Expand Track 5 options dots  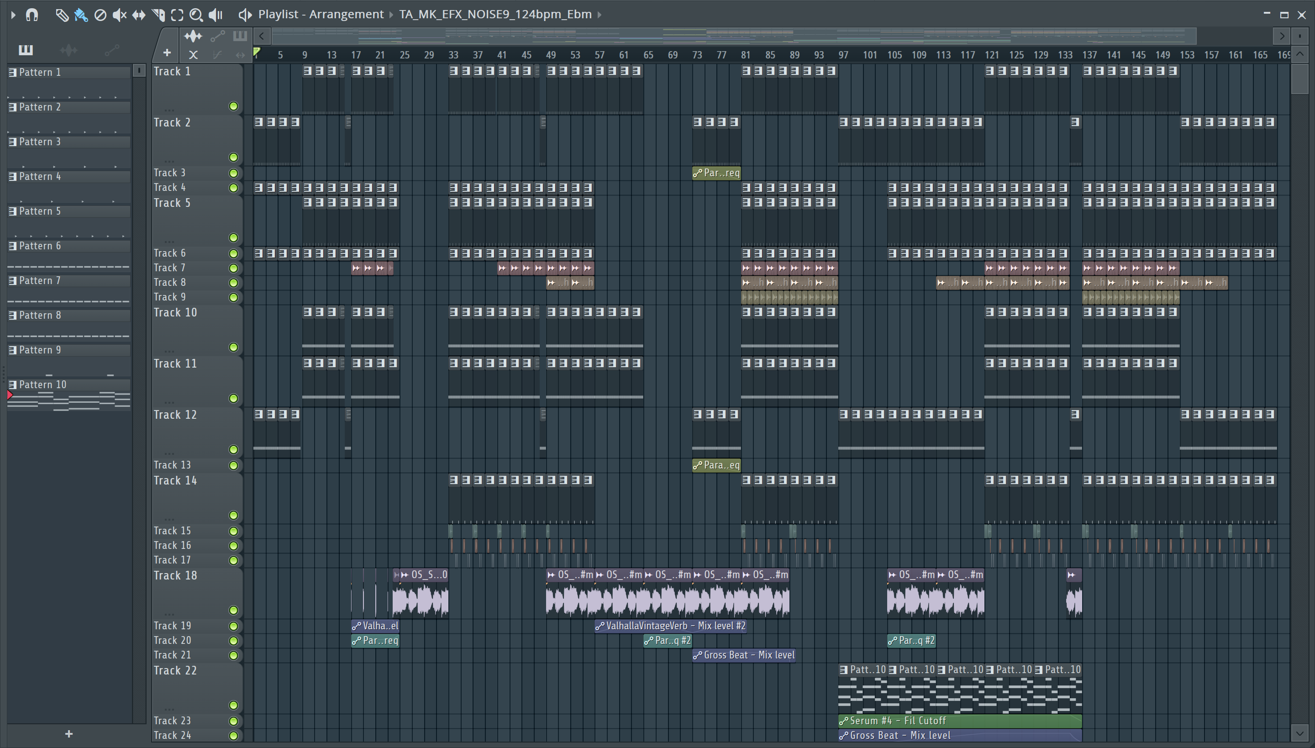point(169,242)
